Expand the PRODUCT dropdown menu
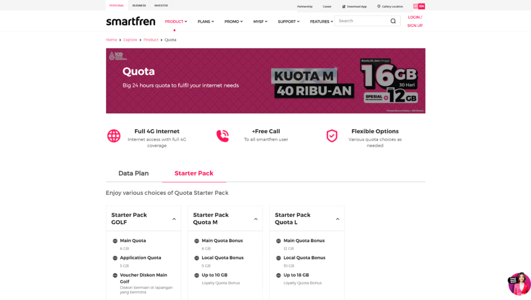The image size is (531, 300). pyautogui.click(x=175, y=21)
